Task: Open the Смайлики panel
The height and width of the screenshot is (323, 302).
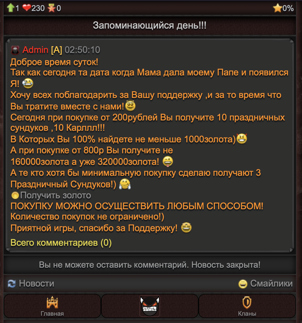Action: point(271,284)
